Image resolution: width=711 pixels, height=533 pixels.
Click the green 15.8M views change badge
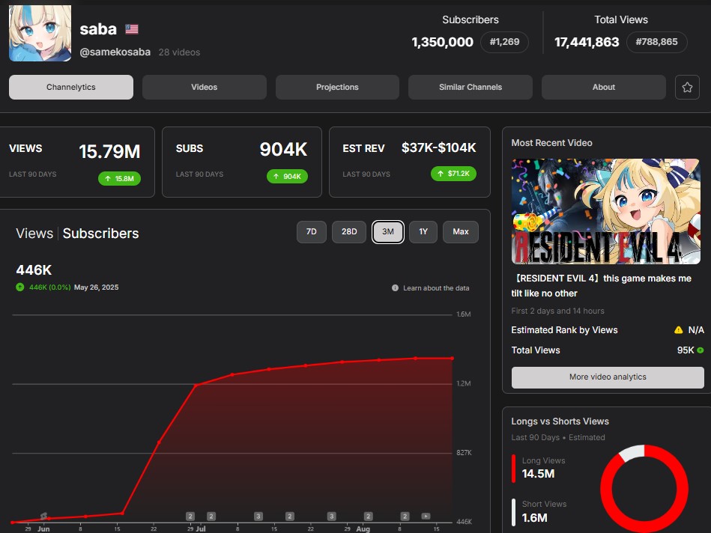coord(119,179)
